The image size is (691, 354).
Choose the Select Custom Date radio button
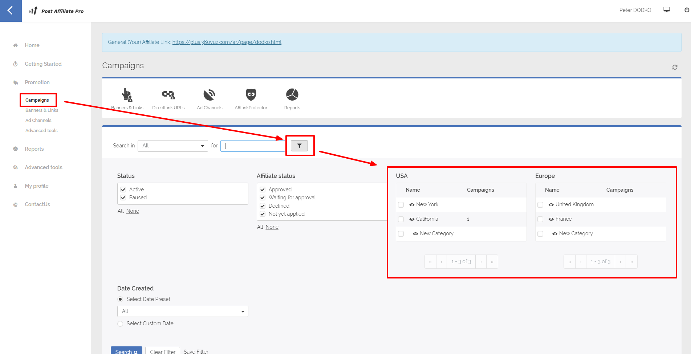(x=120, y=324)
